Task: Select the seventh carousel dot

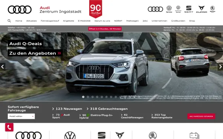Action: (x=111, y=97)
